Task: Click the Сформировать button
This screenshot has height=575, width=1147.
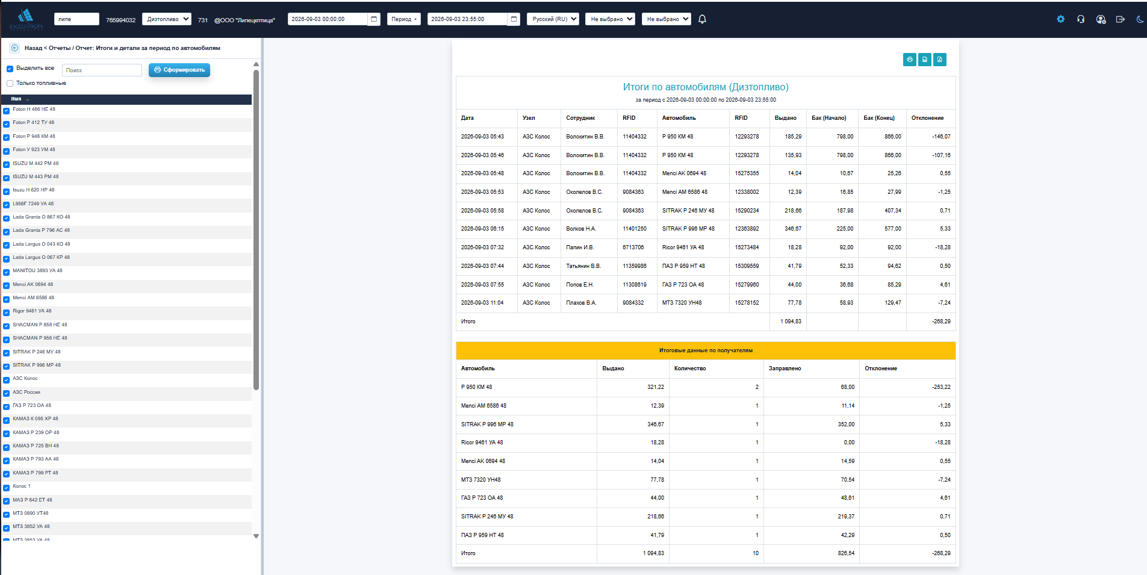Action: pos(179,70)
